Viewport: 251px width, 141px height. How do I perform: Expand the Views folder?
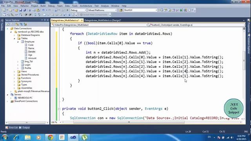point(15,71)
